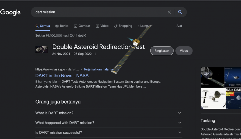Screen dimensions: 241x139
Task: Open the 'SA's DAR' mission graphic image
Action: click(233, 98)
